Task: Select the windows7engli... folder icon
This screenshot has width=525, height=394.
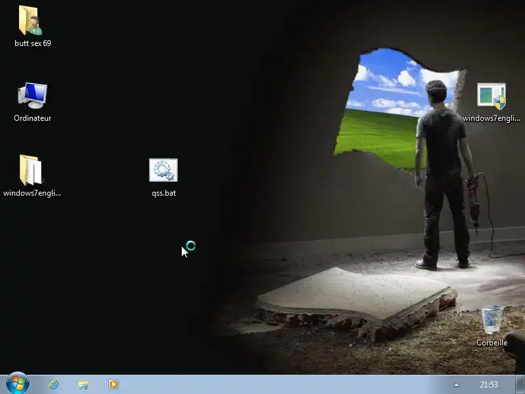Action: [x=31, y=170]
